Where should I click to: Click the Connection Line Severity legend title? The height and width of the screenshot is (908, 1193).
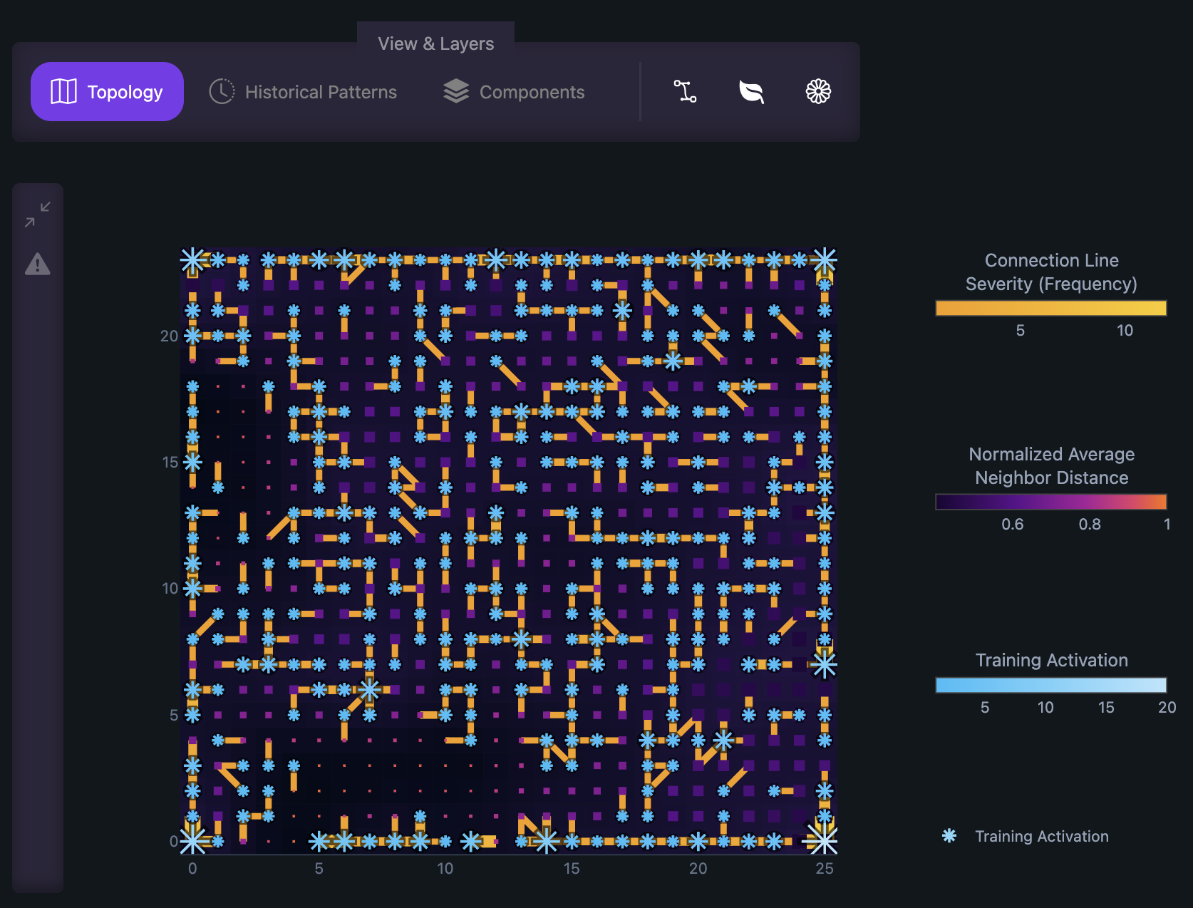(1051, 272)
